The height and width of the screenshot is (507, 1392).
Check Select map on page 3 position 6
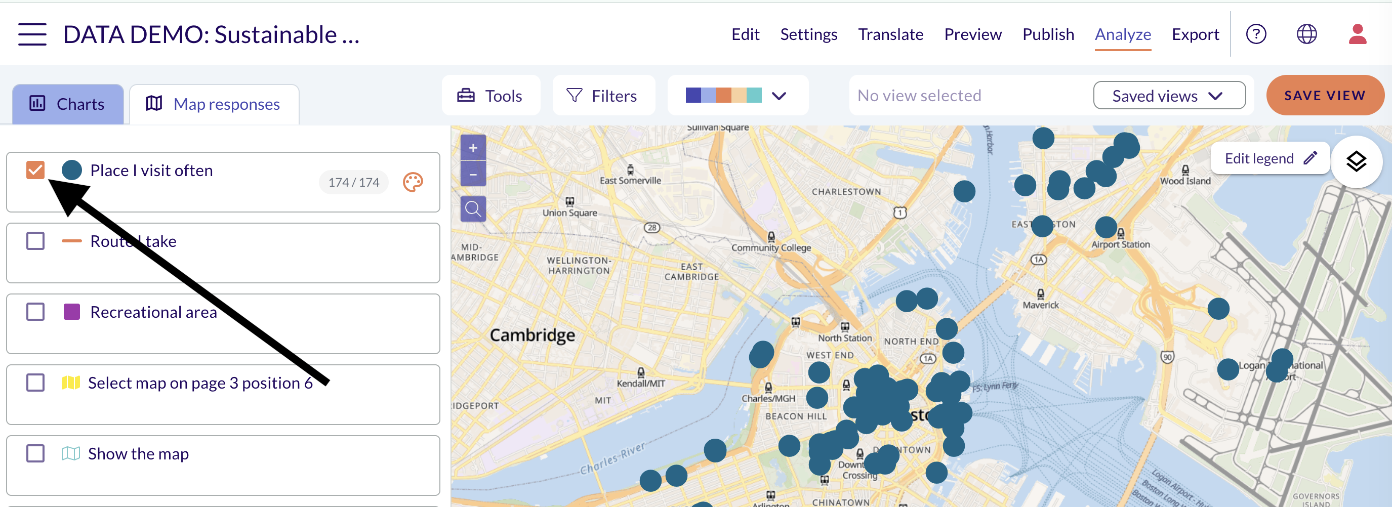pos(35,383)
